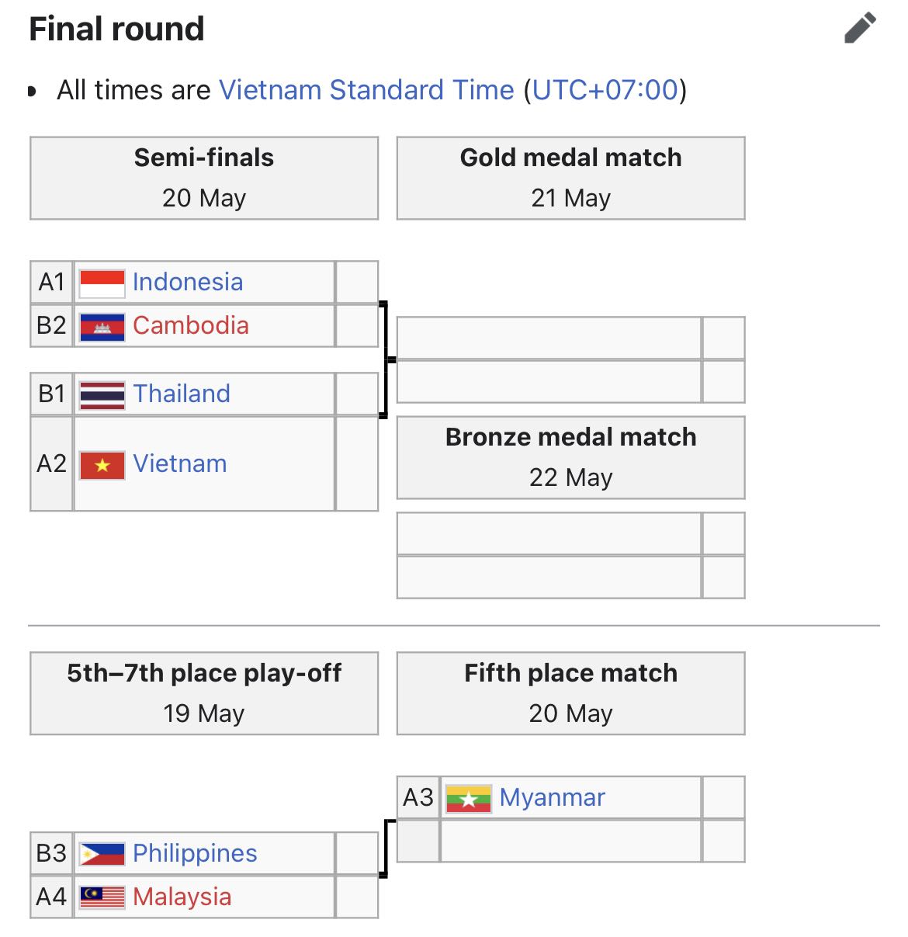Open the Indonesia team link

coord(188,282)
